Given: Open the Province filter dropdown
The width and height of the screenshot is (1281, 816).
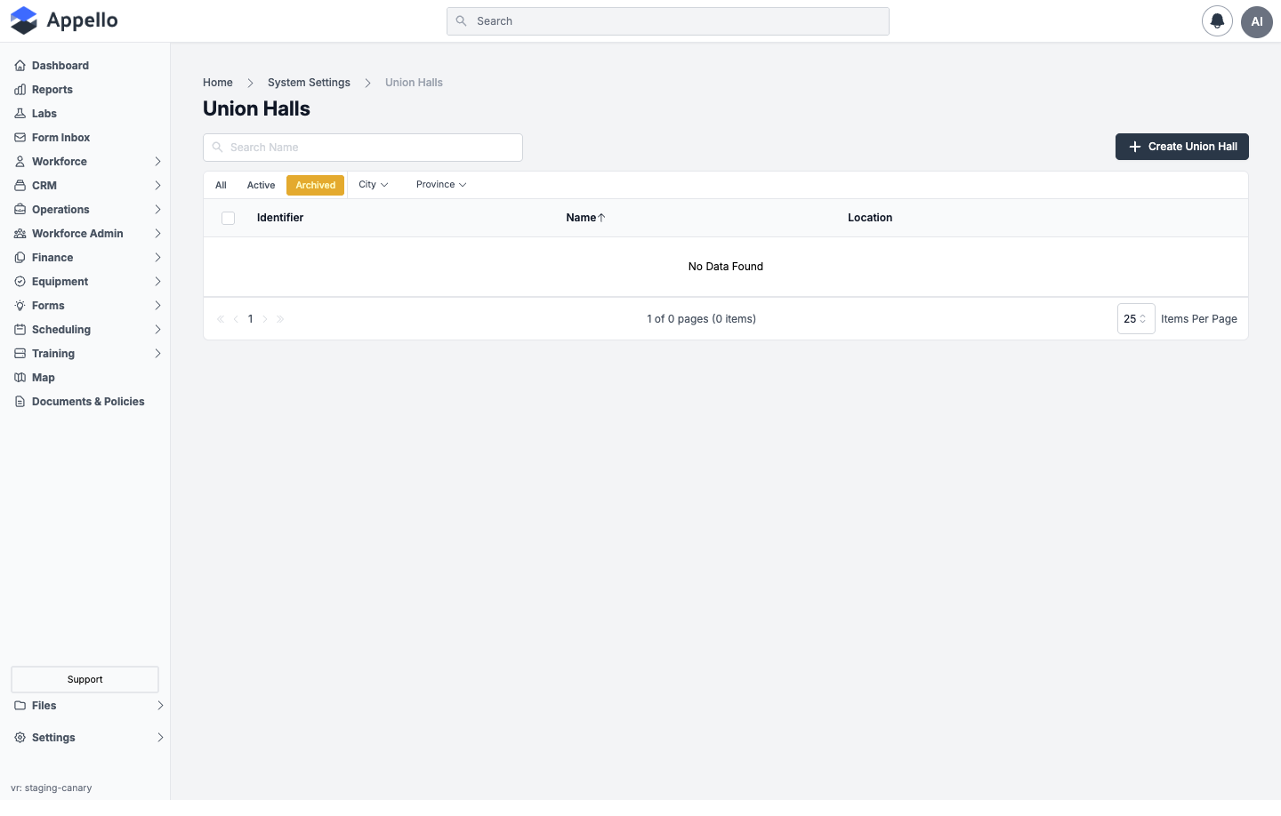Looking at the screenshot, I should tap(441, 185).
